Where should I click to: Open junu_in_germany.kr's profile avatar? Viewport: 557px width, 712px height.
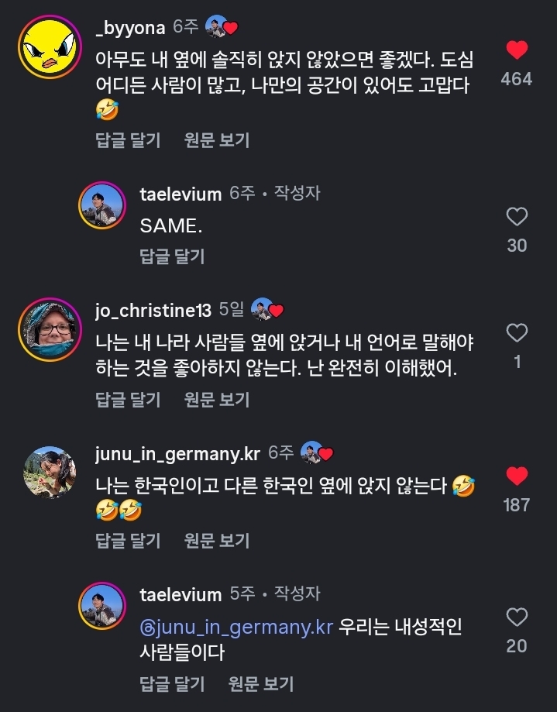coord(50,472)
